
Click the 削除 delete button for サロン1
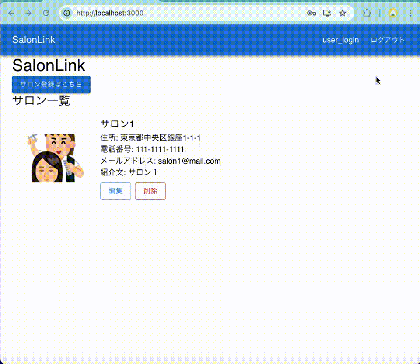click(150, 191)
